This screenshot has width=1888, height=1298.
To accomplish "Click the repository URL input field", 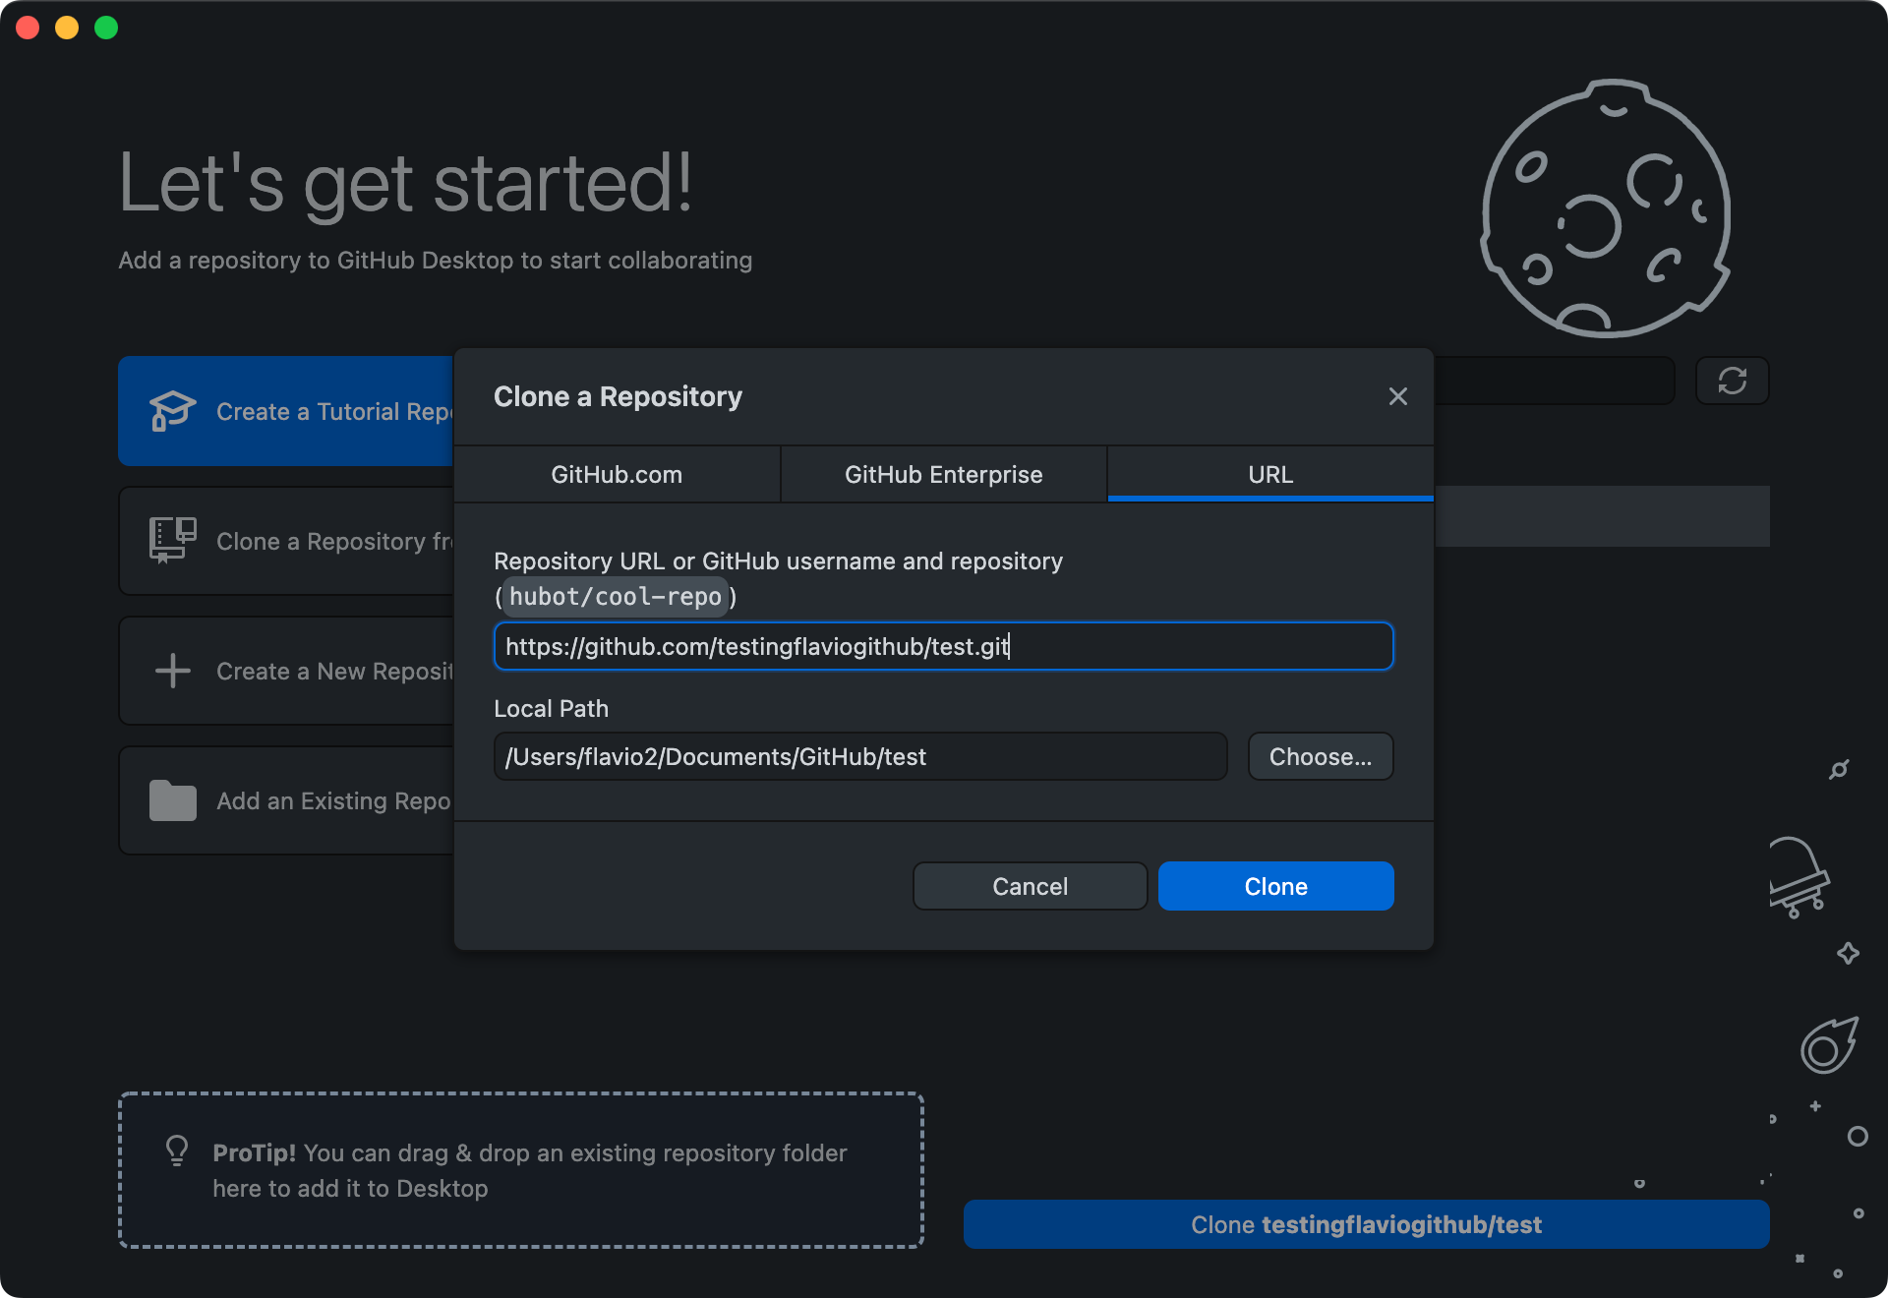I will pos(943,646).
